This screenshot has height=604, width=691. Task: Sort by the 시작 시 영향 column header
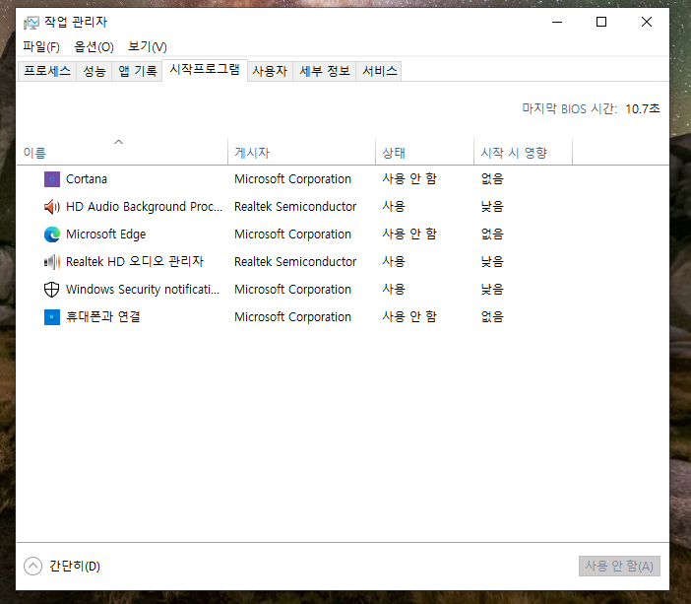click(x=523, y=152)
